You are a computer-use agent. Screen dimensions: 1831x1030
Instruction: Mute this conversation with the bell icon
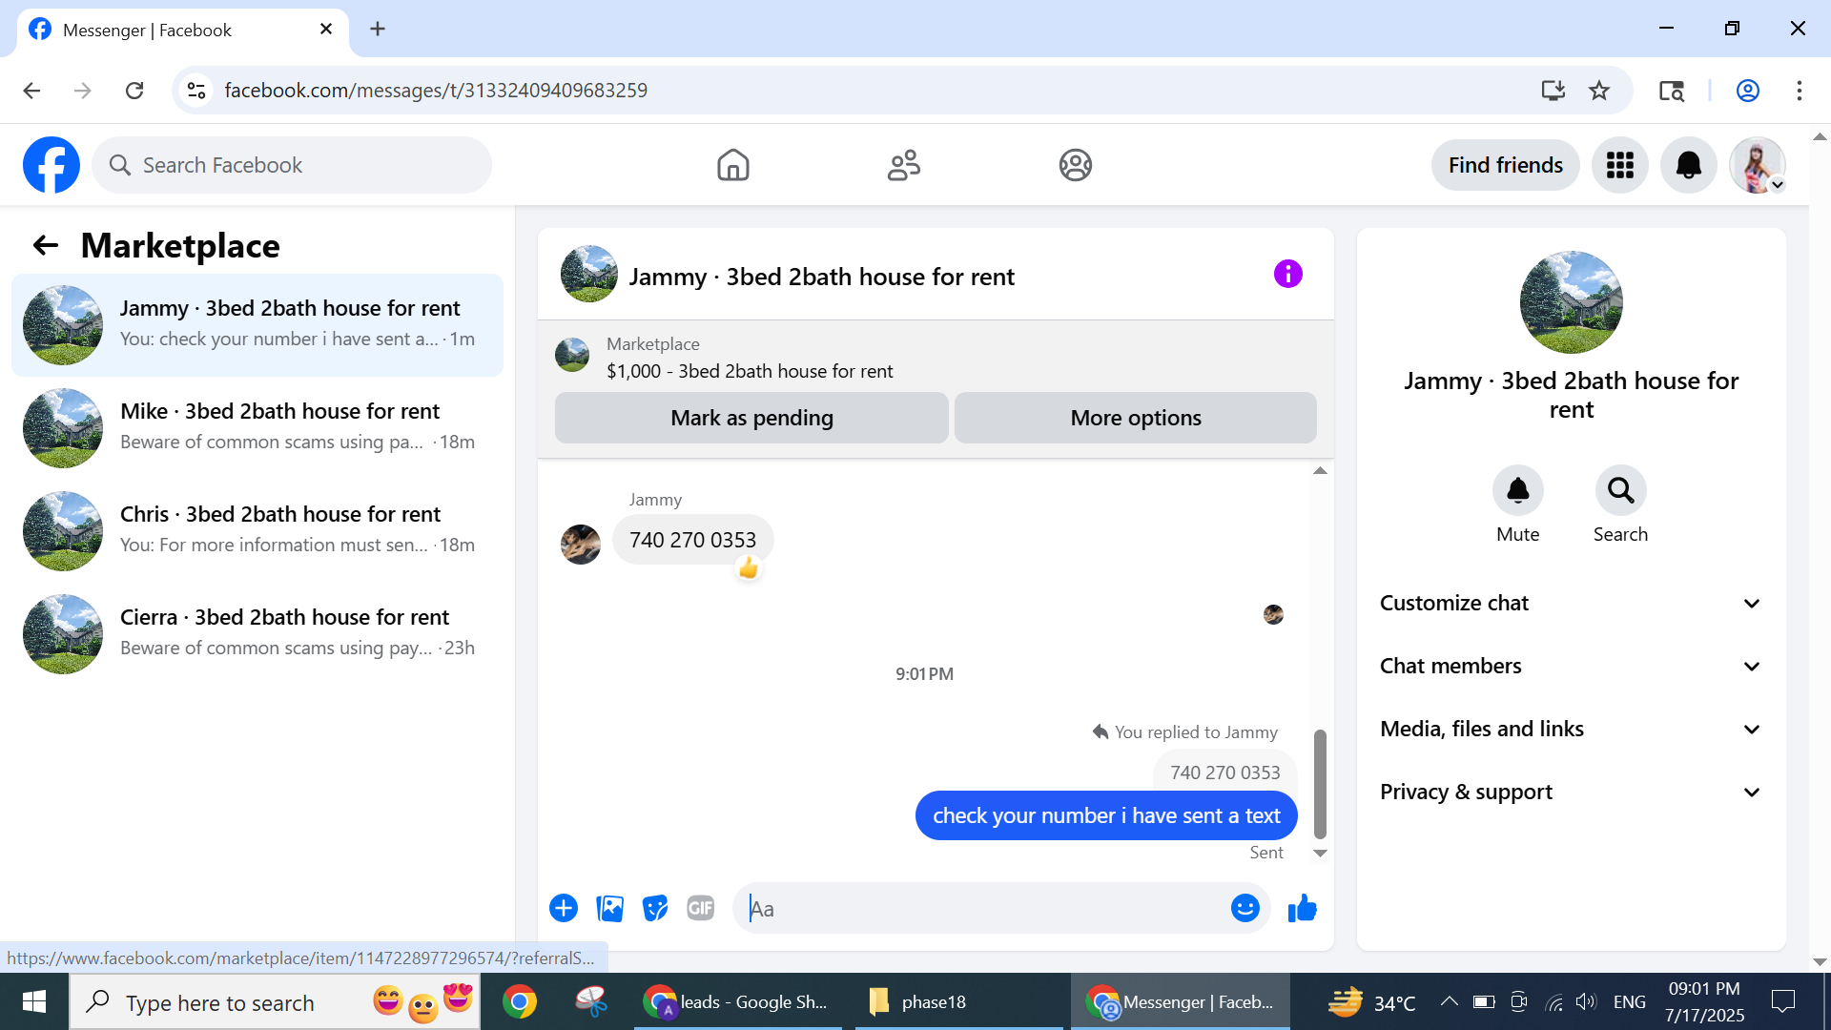(1518, 490)
